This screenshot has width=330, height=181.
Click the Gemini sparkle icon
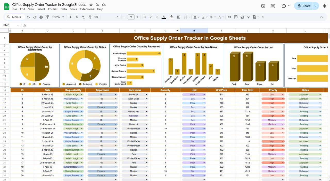[x=325, y=6]
